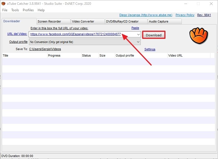Click the Save To: label
218x159 pixels.
22,49
